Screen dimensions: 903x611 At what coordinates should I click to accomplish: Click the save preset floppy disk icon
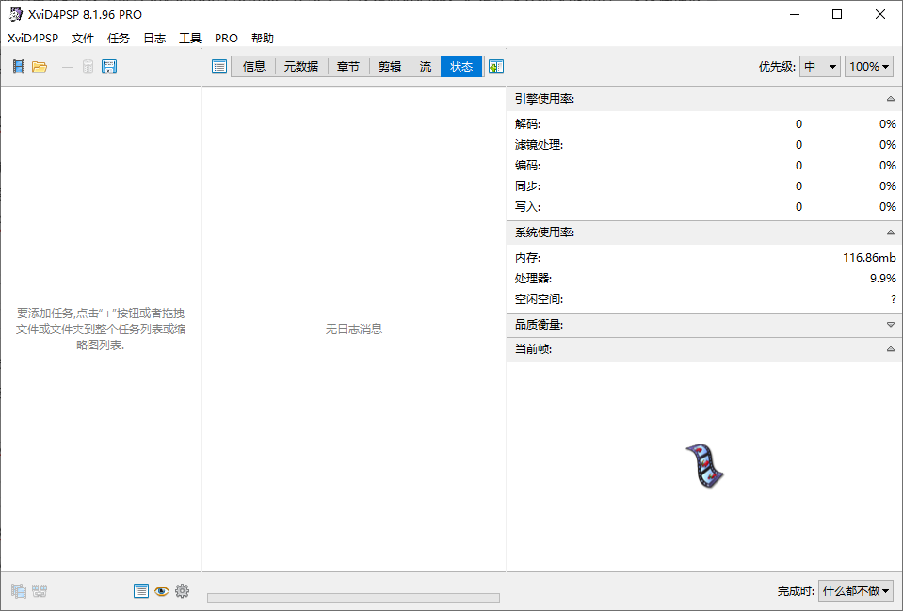pos(109,66)
